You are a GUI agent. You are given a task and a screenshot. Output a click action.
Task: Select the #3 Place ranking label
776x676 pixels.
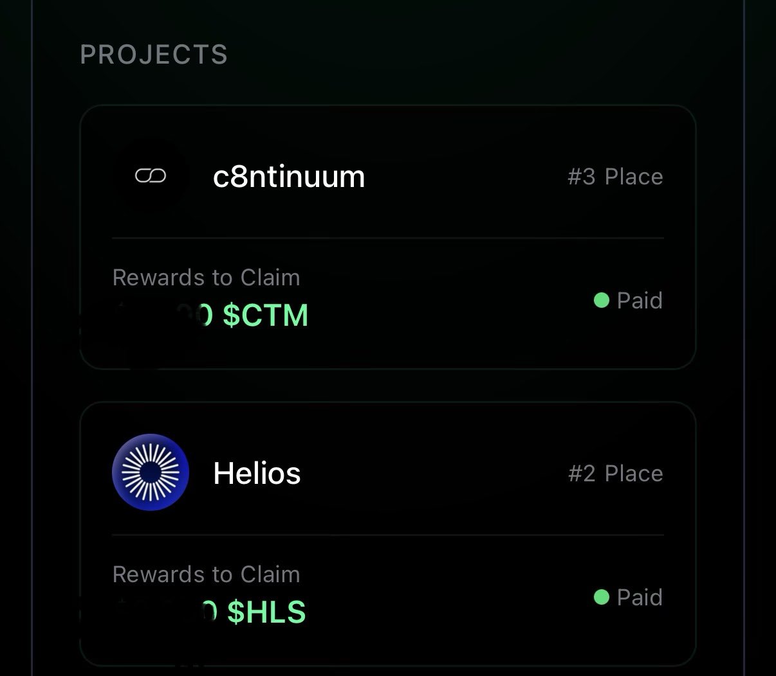615,177
